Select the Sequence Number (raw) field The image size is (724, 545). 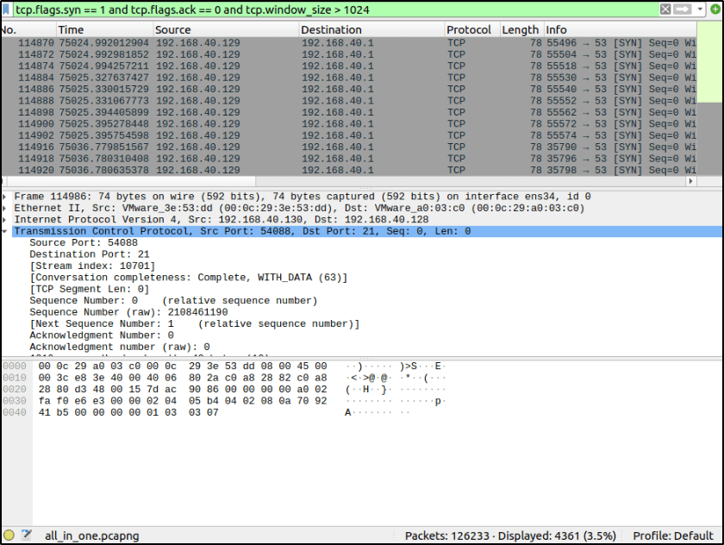point(128,312)
